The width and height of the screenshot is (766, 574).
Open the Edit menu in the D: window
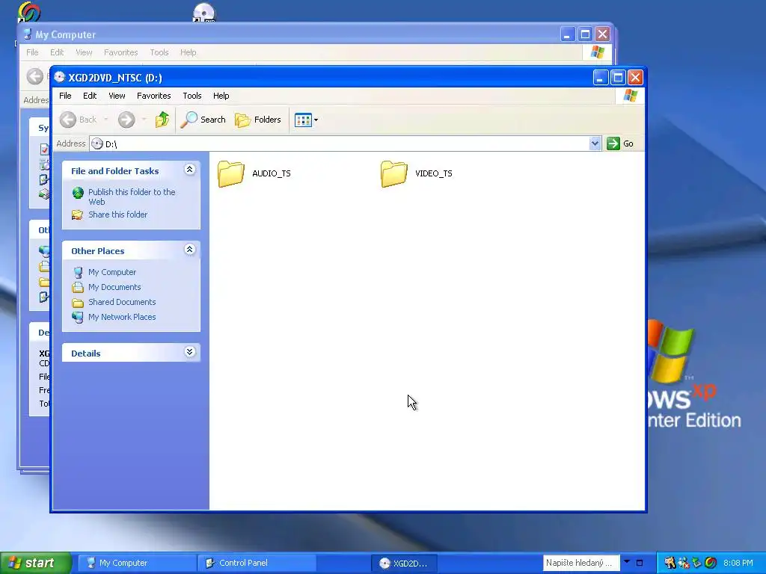(90, 96)
